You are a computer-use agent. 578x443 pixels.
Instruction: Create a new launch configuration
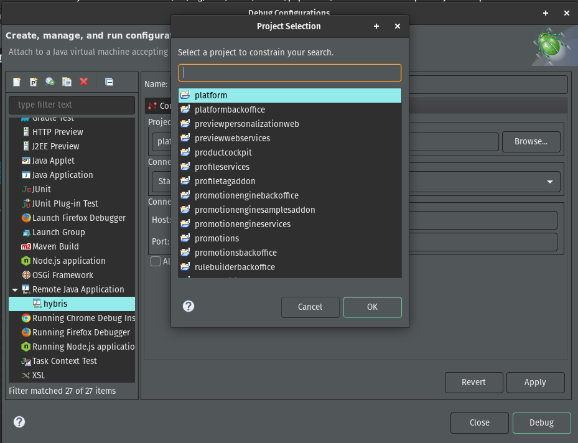(16, 82)
